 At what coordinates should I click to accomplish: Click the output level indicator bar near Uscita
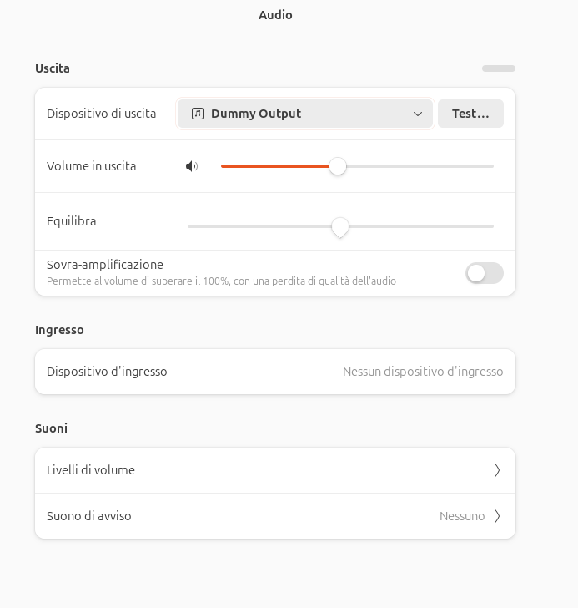(499, 68)
